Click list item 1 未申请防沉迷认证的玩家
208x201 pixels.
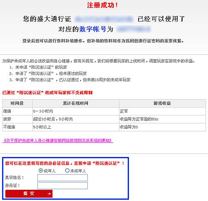click(38, 67)
